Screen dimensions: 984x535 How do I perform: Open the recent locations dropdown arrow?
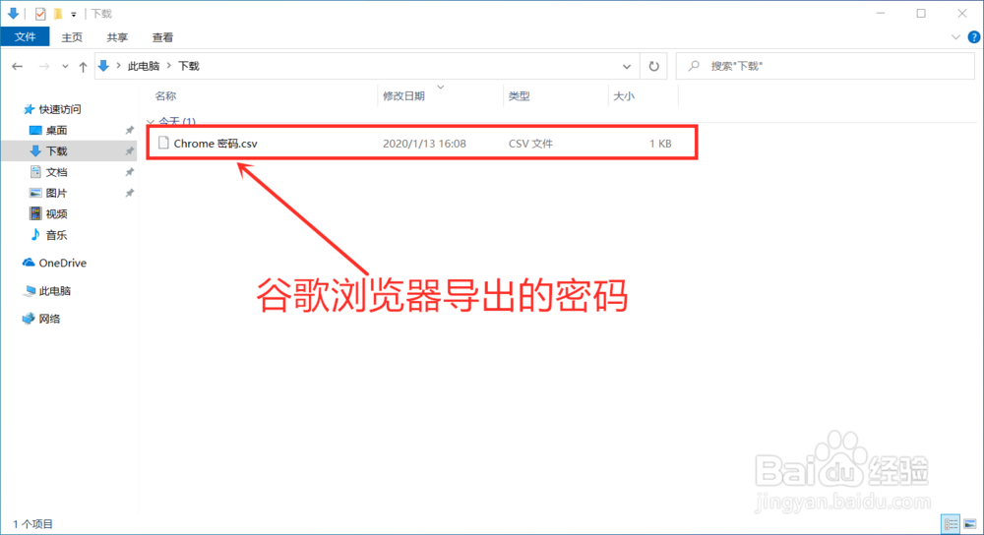click(x=65, y=66)
